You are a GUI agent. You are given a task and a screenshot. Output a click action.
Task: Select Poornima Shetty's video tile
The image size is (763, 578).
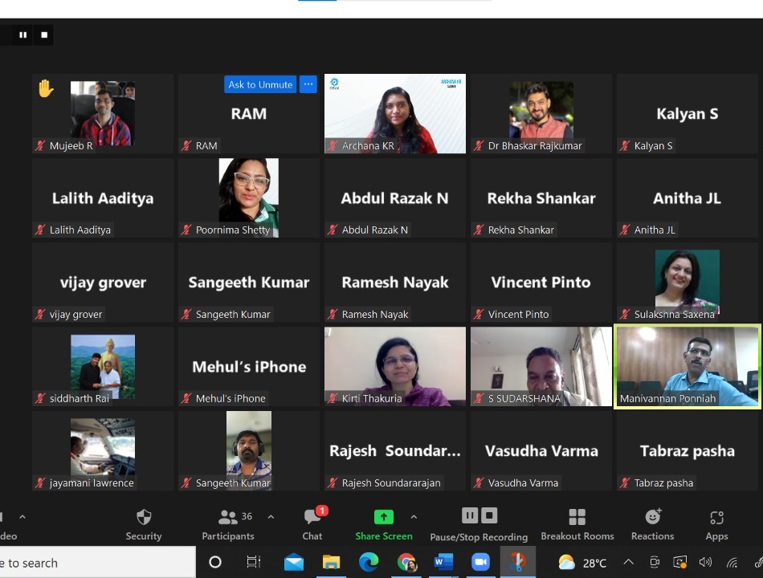pos(249,197)
